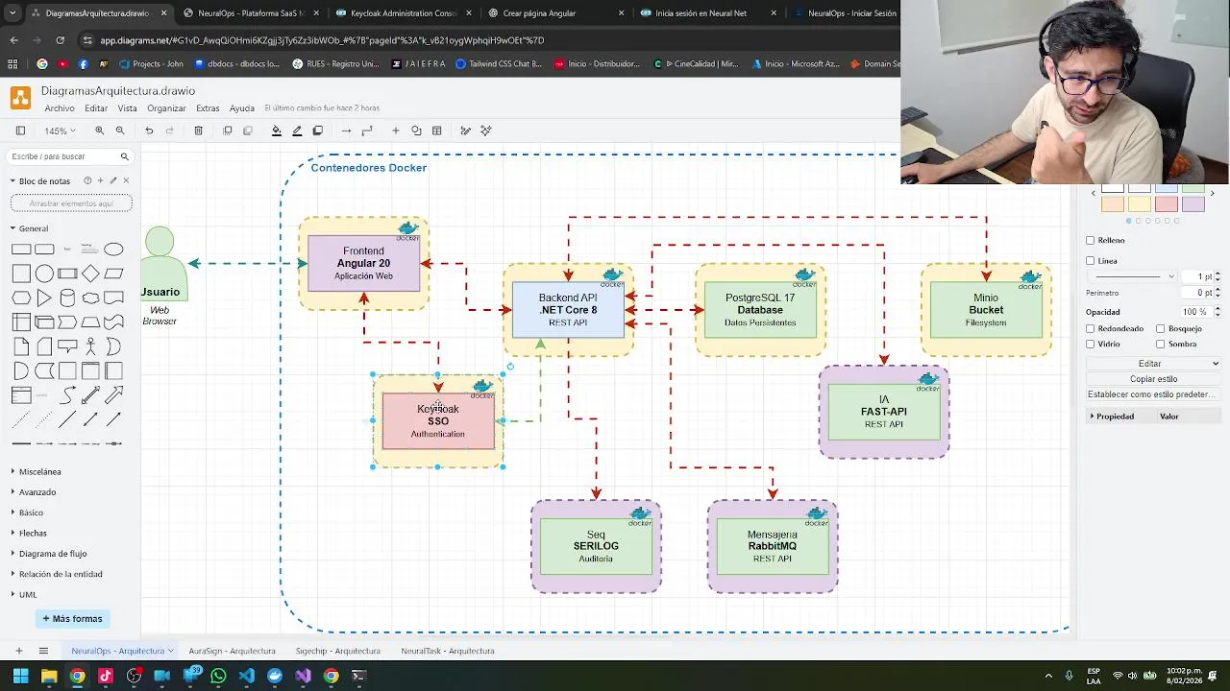This screenshot has width=1230, height=691.
Task: Switch to AuraSign - Arquitectura page tab
Action: pyautogui.click(x=232, y=651)
